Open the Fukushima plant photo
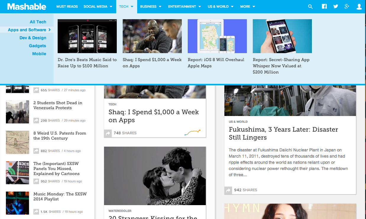This screenshot has width=366, height=219. (x=290, y=101)
